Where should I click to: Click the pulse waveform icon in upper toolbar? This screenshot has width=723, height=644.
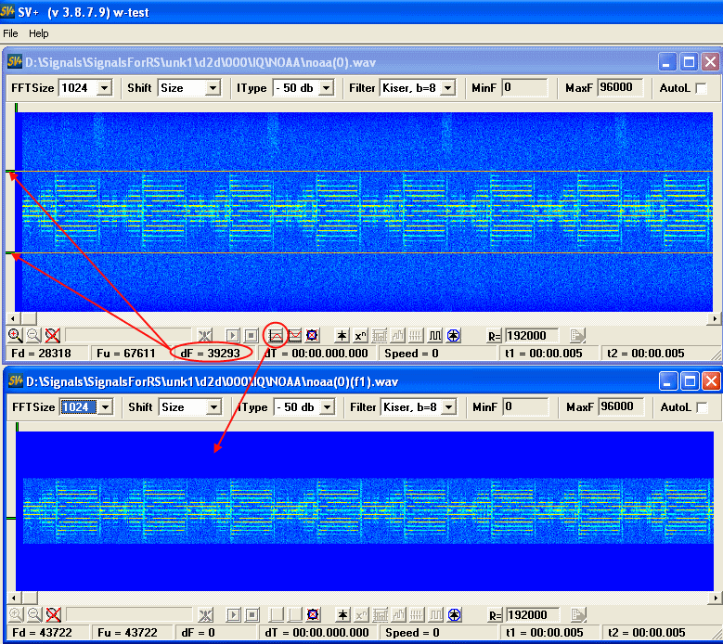434,335
